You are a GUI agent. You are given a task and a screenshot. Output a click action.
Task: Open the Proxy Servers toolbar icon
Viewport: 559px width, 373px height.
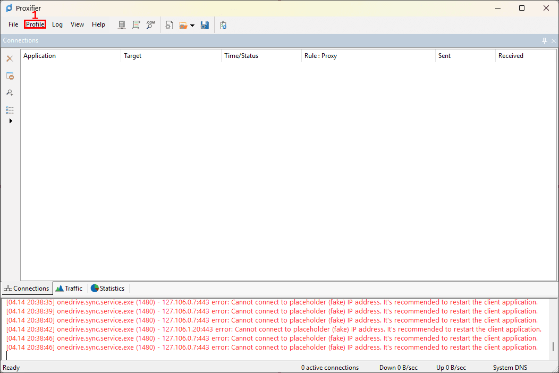pos(122,25)
